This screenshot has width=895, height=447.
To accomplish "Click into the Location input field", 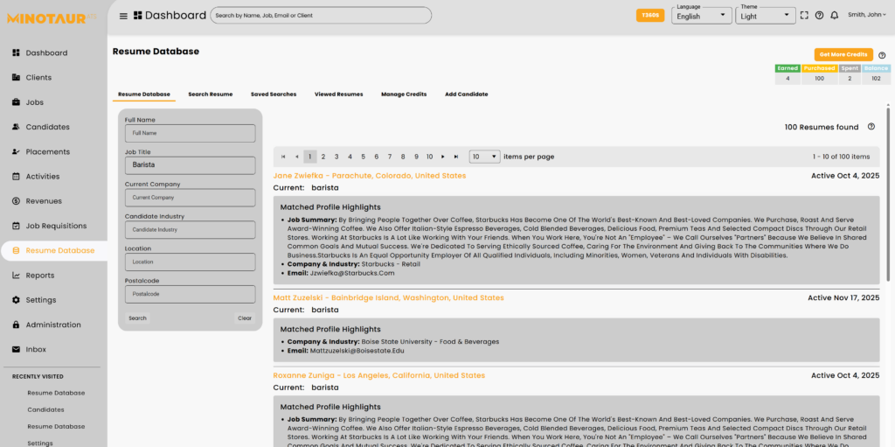I will click(190, 262).
